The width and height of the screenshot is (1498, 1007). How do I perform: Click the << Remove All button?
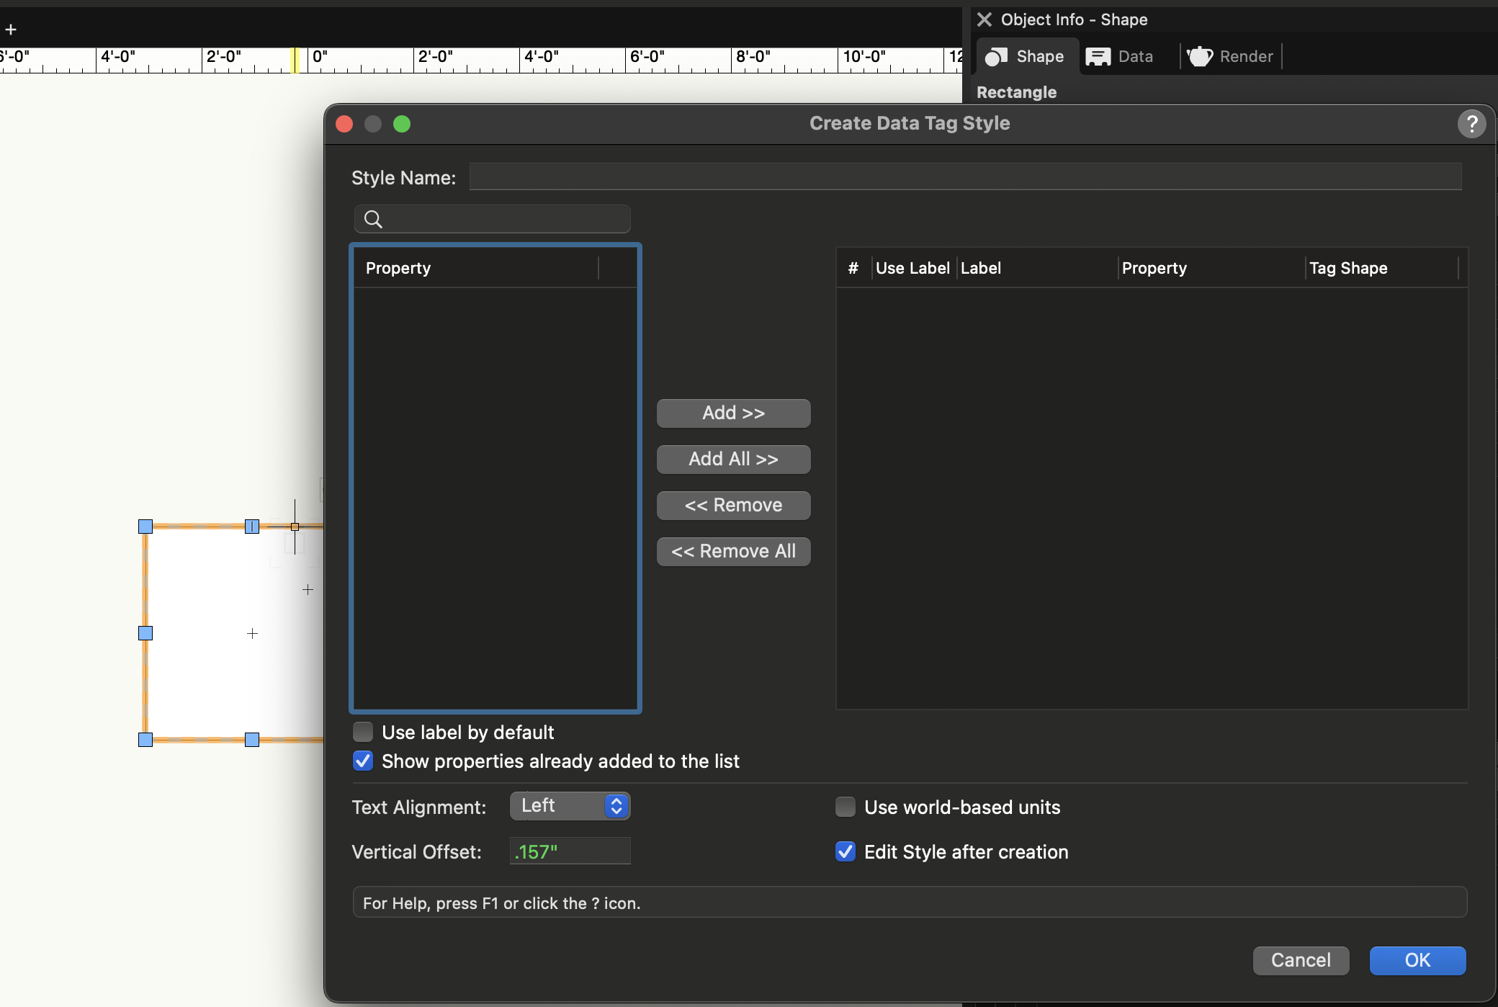pos(733,551)
